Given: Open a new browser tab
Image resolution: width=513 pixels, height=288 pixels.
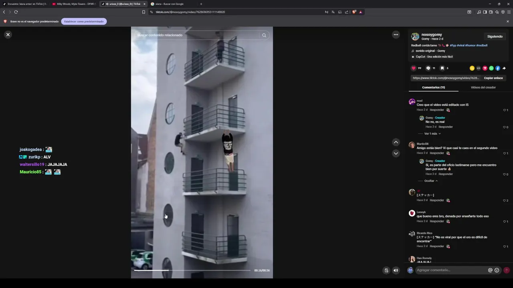Looking at the screenshot, I should tap(201, 4).
